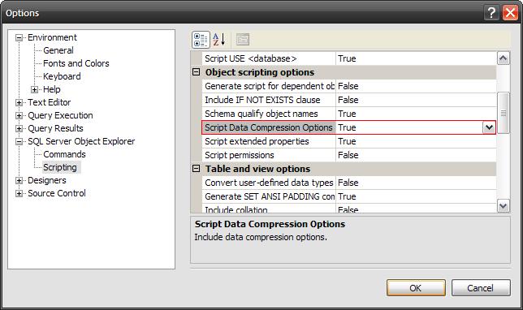
Task: Select Schema qualify object names row
Action: click(x=349, y=114)
